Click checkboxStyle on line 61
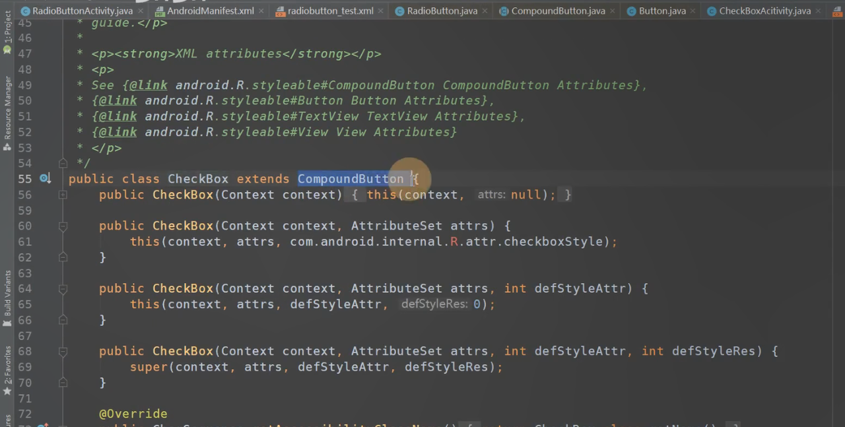The width and height of the screenshot is (845, 427). tap(553, 242)
